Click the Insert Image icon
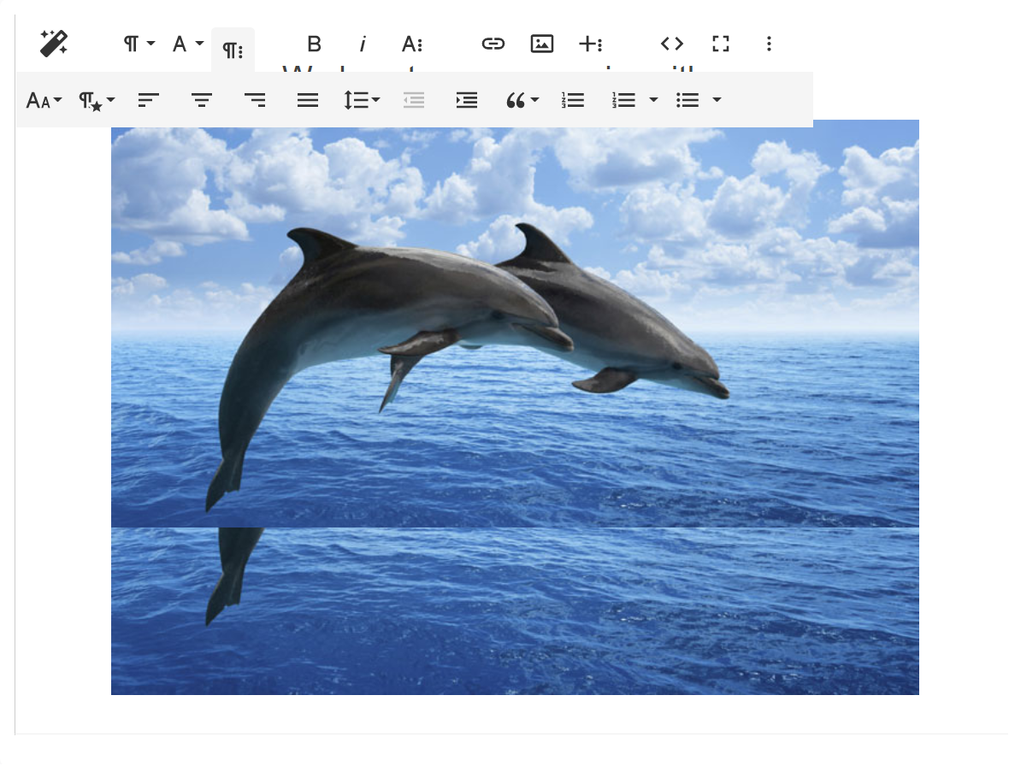The image size is (1009, 766). point(542,44)
